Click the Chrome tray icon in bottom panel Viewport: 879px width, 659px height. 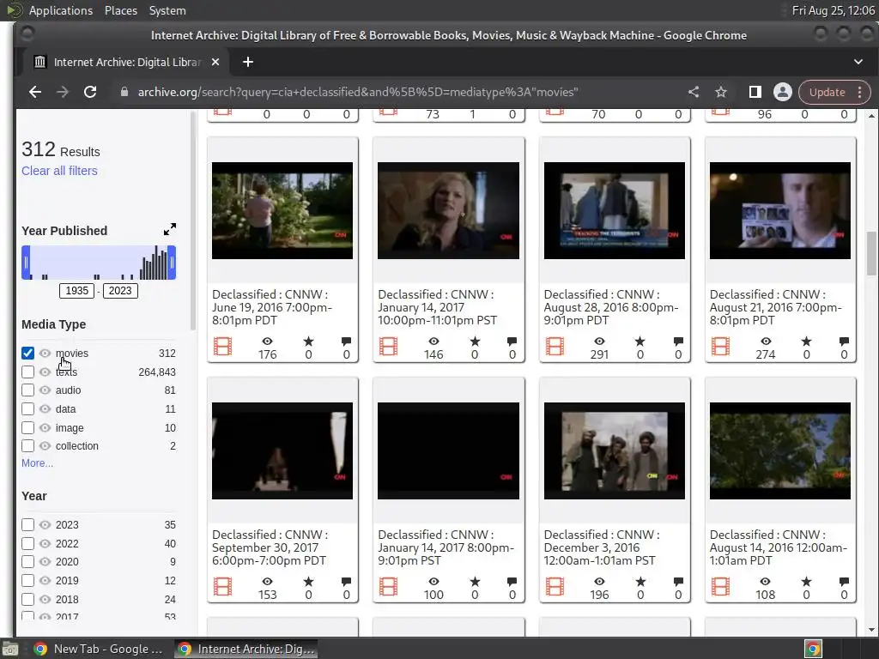click(x=814, y=649)
